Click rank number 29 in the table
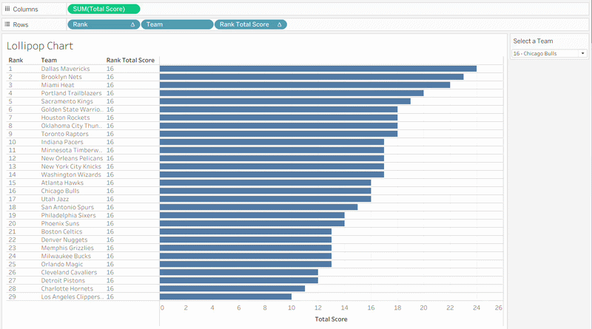The image size is (592, 329). 12,297
